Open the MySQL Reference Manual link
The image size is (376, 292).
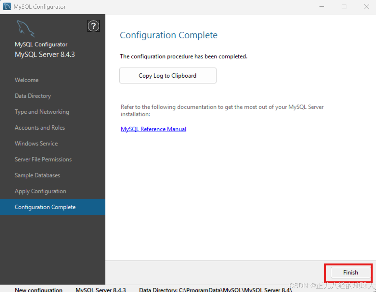(153, 129)
